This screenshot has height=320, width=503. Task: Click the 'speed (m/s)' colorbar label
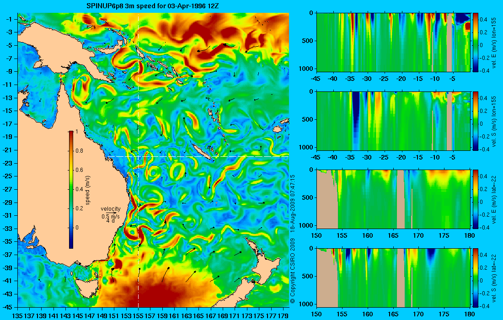coord(88,190)
